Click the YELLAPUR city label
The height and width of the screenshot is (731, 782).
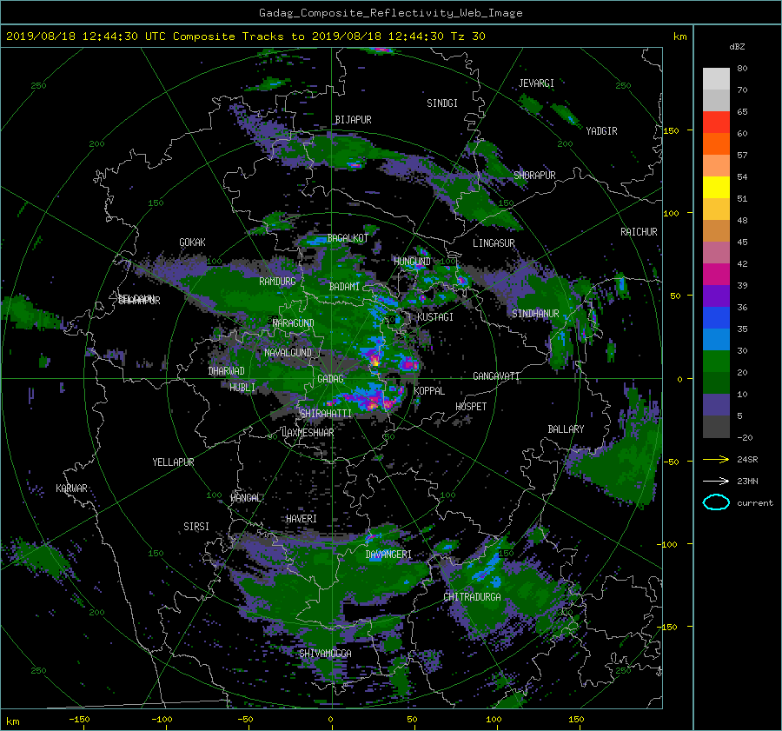pos(173,462)
